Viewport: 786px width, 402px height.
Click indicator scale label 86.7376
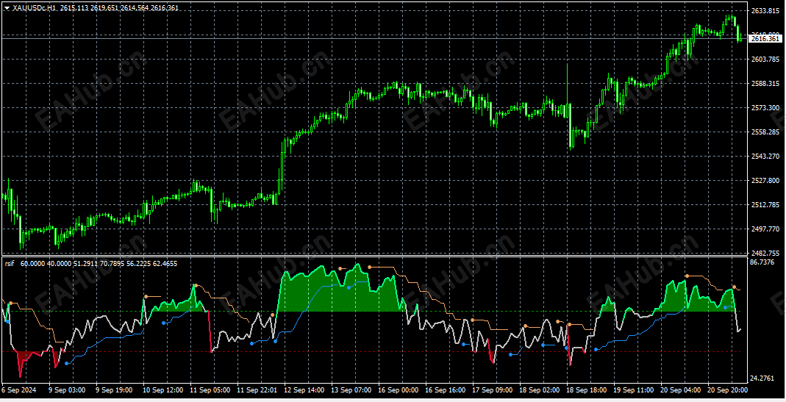pos(763,262)
